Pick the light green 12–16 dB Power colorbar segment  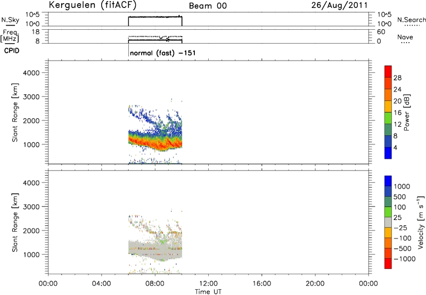(x=388, y=118)
